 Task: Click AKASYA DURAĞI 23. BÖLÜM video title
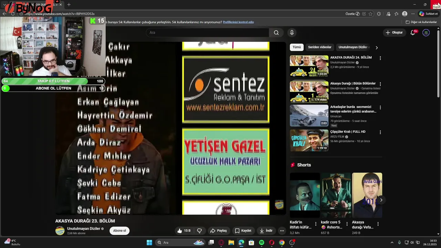(85, 221)
